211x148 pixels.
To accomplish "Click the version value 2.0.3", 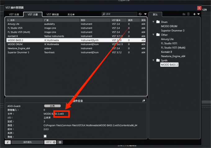I will 46,129.
